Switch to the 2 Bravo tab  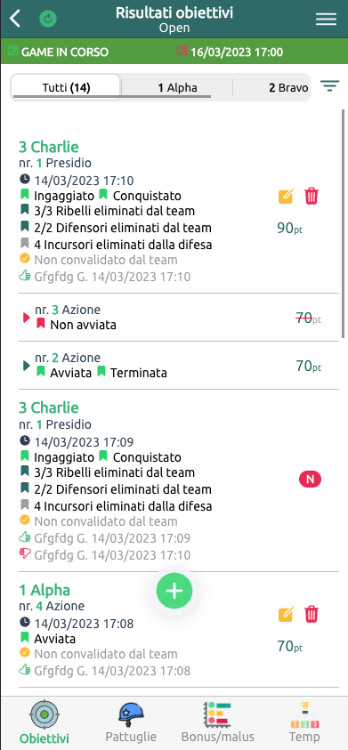tap(288, 87)
